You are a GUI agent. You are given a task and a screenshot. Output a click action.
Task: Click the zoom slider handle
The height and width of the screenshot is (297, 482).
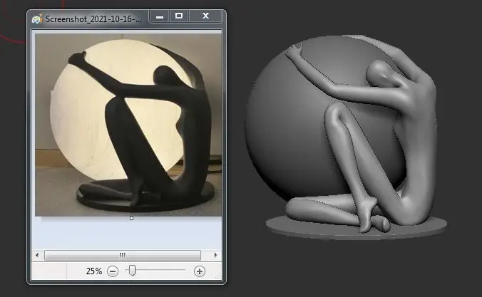point(132,270)
